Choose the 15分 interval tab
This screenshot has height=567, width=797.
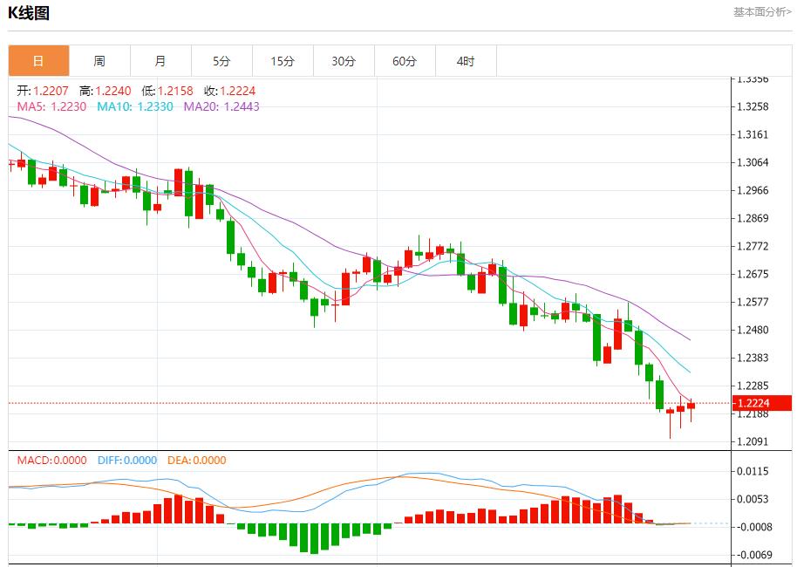[x=283, y=61]
